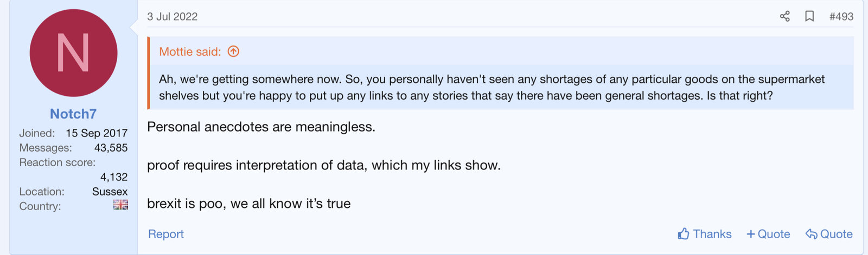Click the share post icon

(x=784, y=16)
